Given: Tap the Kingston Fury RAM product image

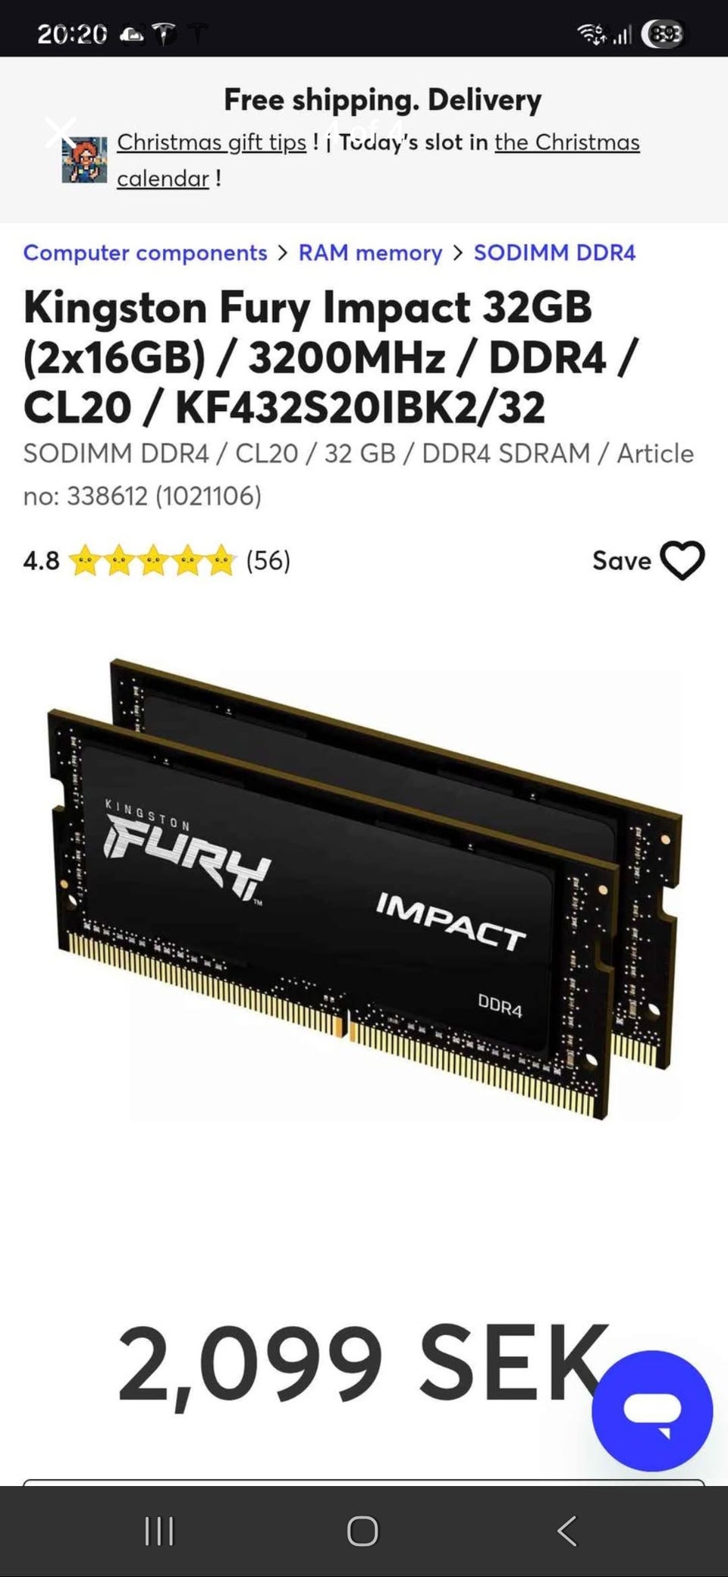Looking at the screenshot, I should [364, 889].
